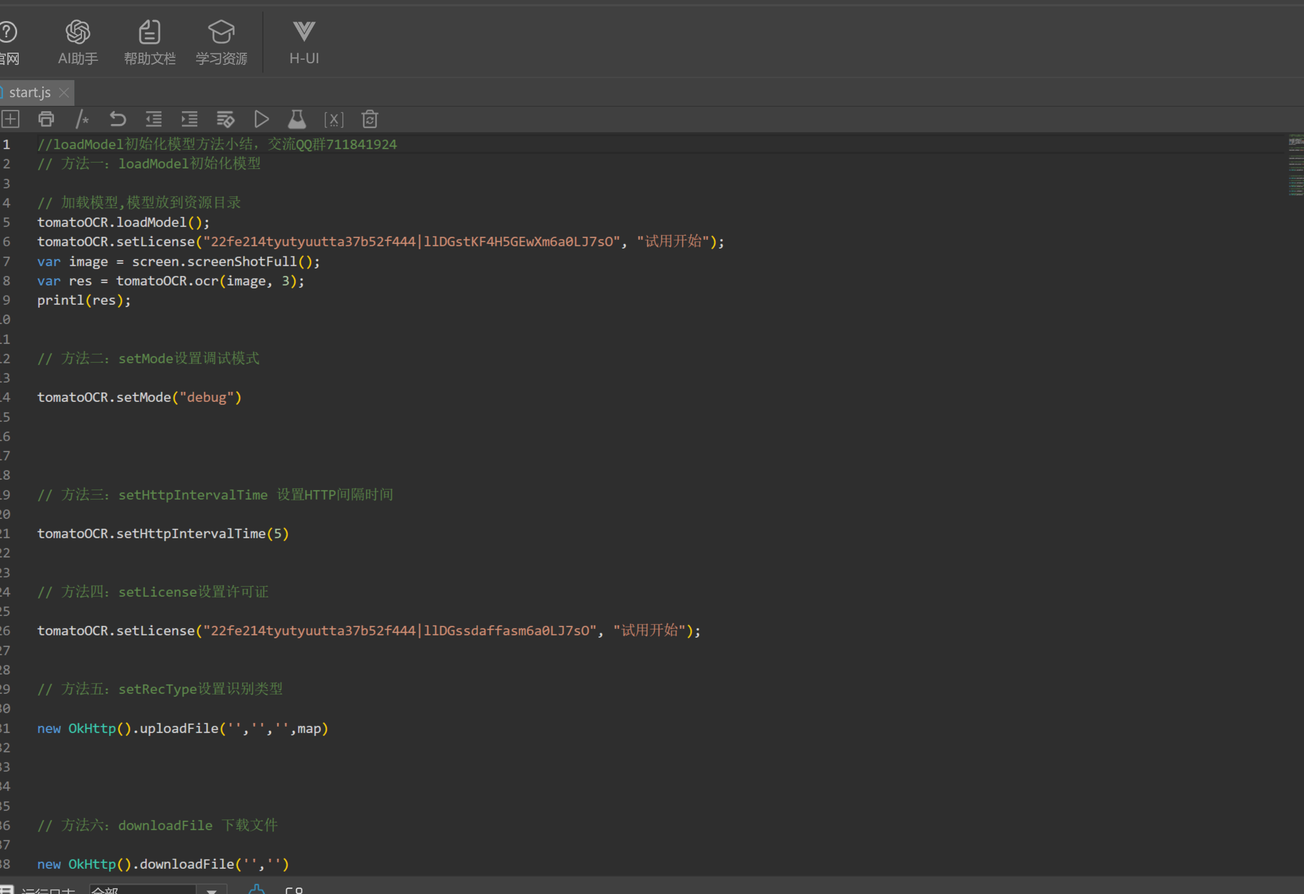This screenshot has height=894, width=1304.
Task: Click the add new plus icon in editor toolbar
Action: pos(11,119)
